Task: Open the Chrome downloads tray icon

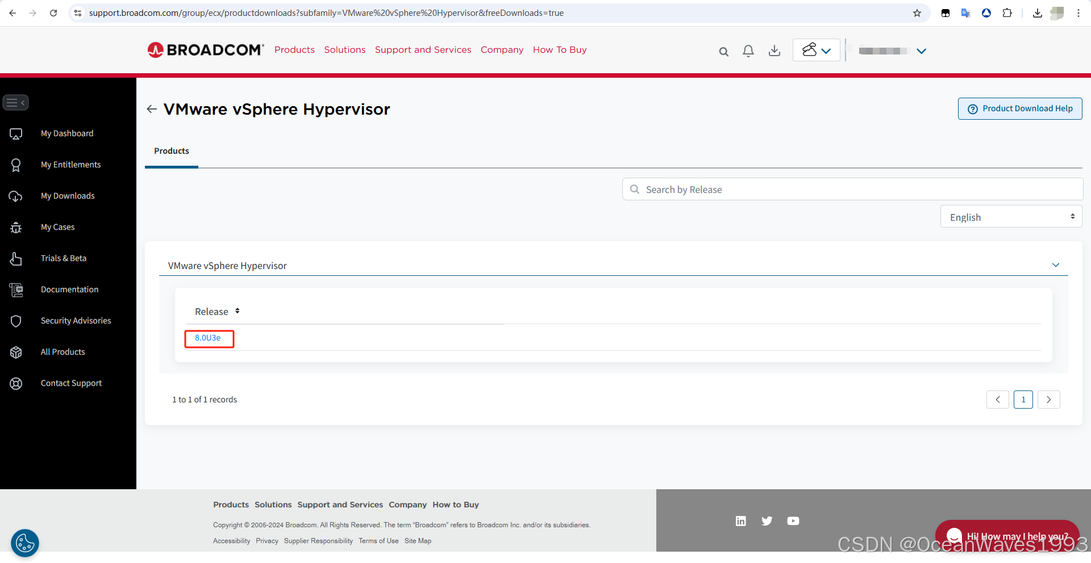Action: (x=1038, y=13)
